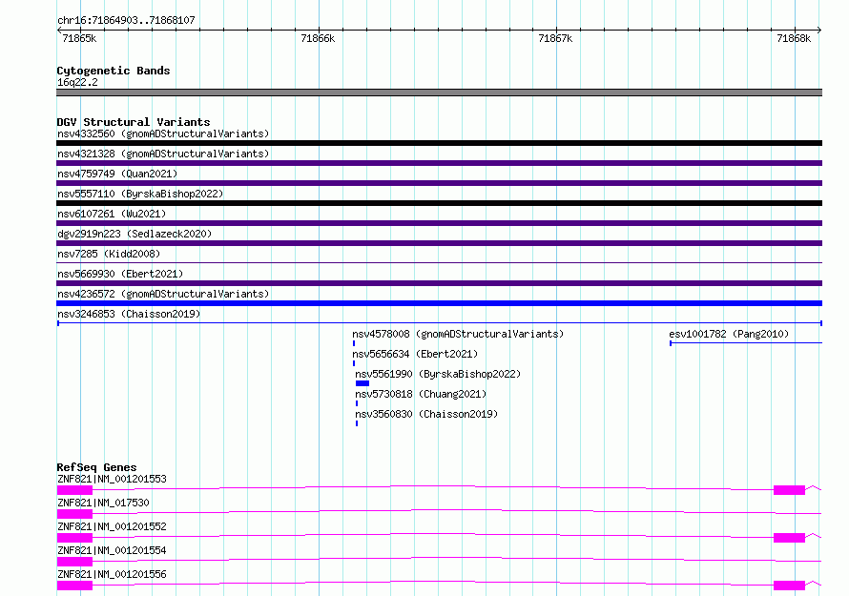The height and width of the screenshot is (596, 849).
Task: Click the blue block under nsv5561990
Action: tap(362, 383)
